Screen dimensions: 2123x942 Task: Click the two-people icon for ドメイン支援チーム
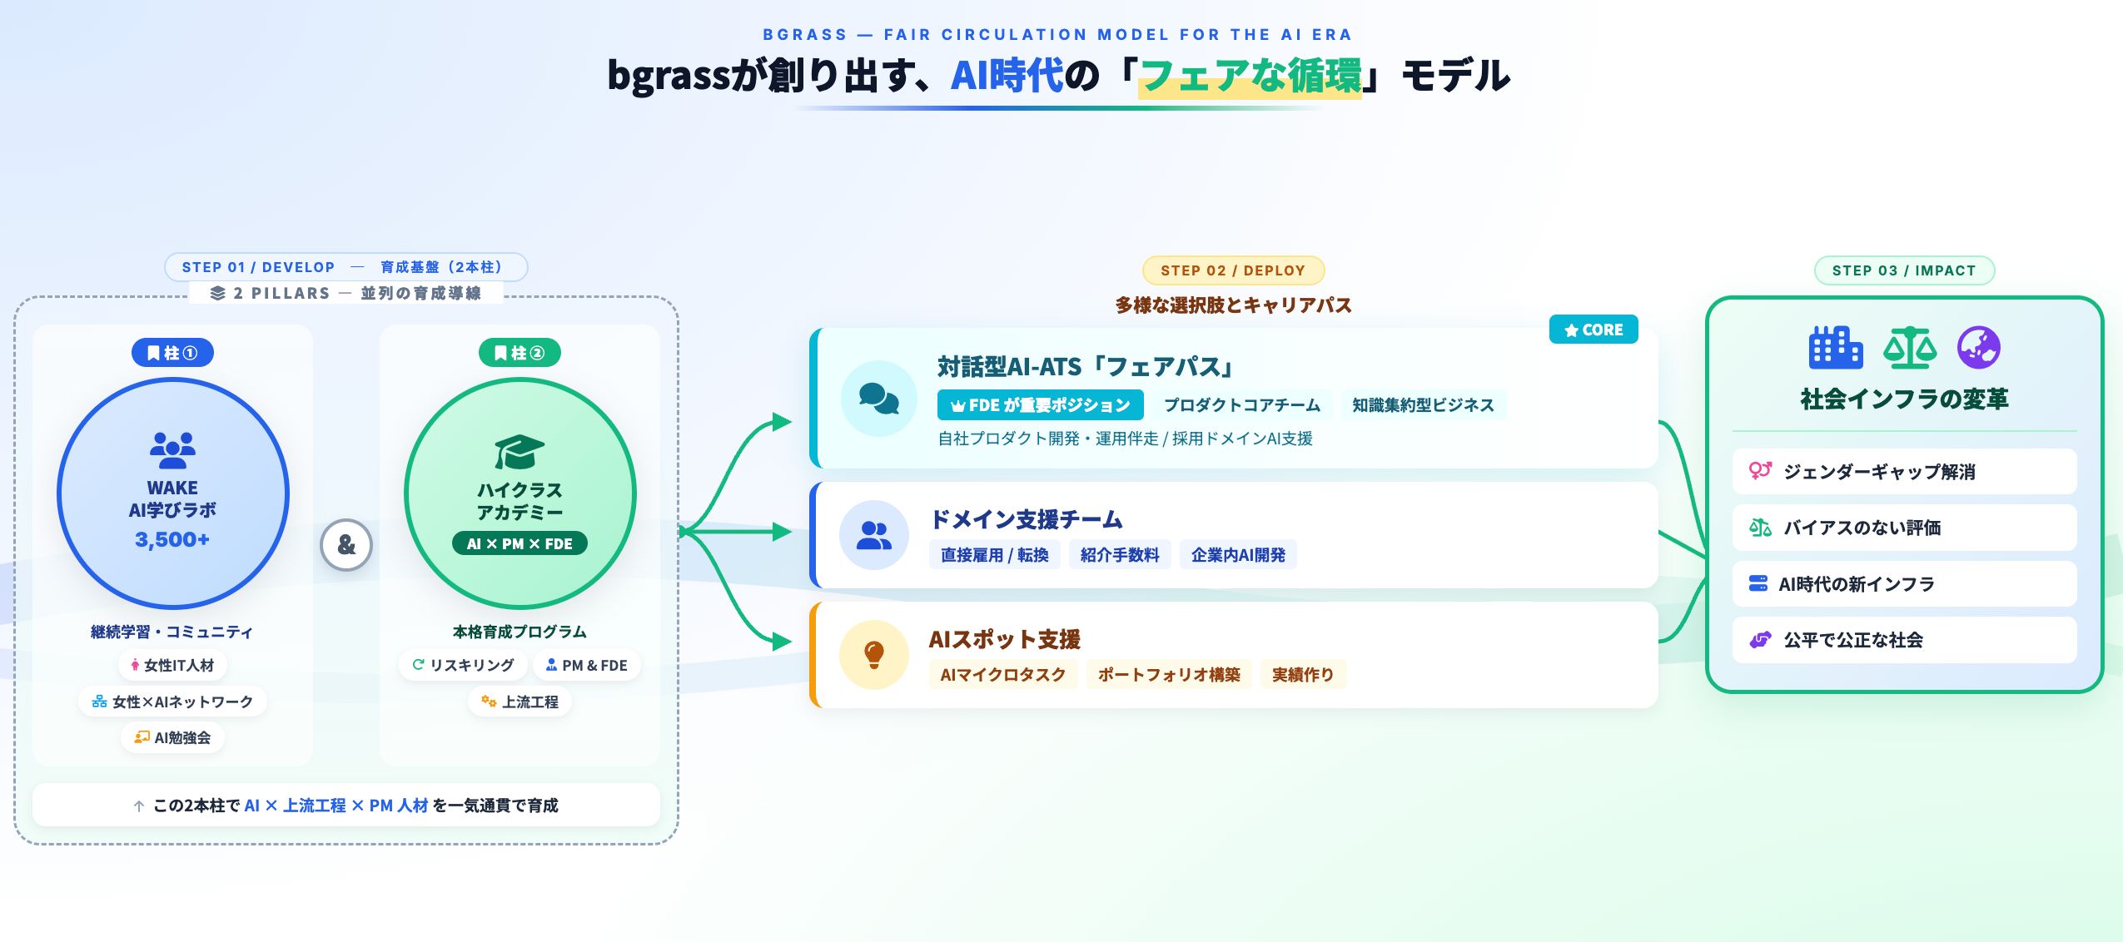pos(873,535)
